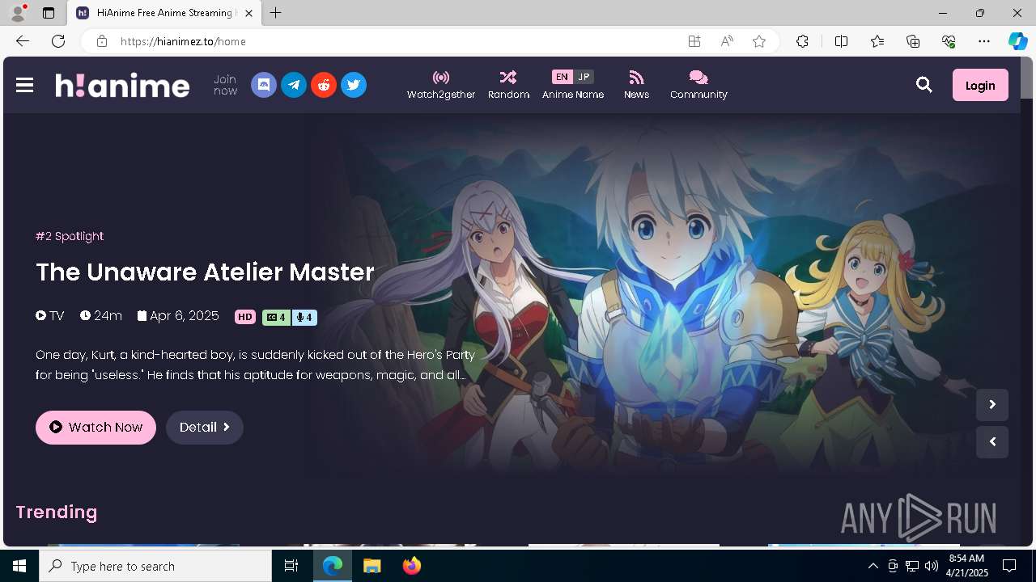Open Task View on the taskbar
1036x582 pixels.
pyautogui.click(x=291, y=566)
